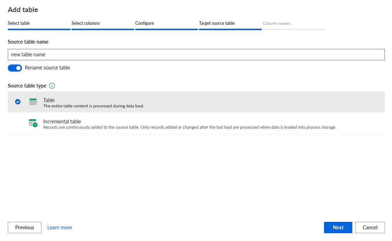Screen dimensions: 392x241
Task: Cancel the Add table dialog
Action: point(370,228)
